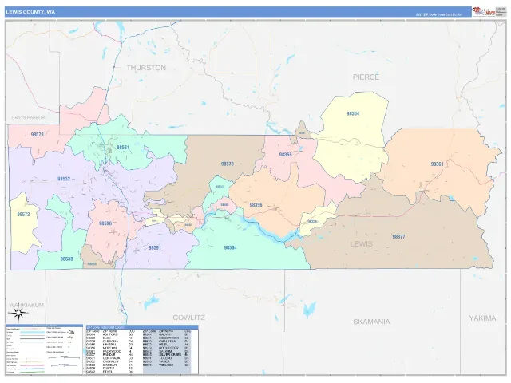Click the WAHKIAKUM county label
The image size is (511, 383).
coord(26,305)
